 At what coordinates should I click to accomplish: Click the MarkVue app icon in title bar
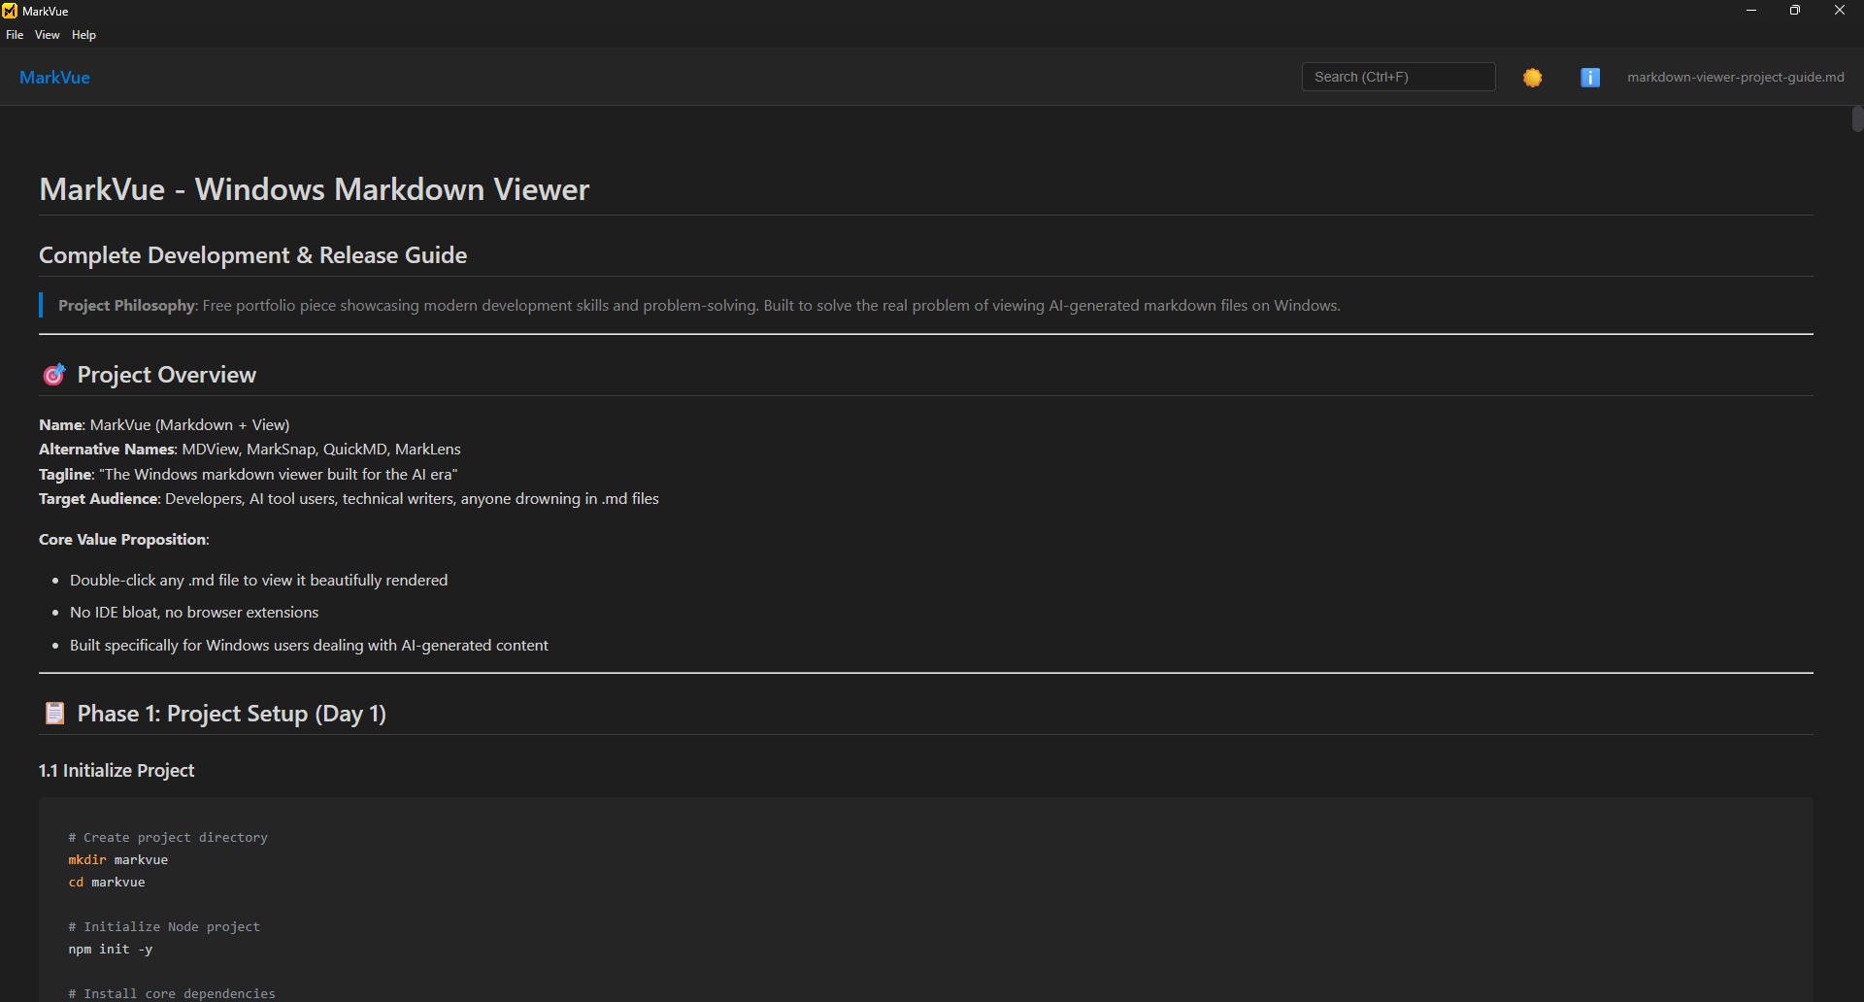tap(10, 11)
